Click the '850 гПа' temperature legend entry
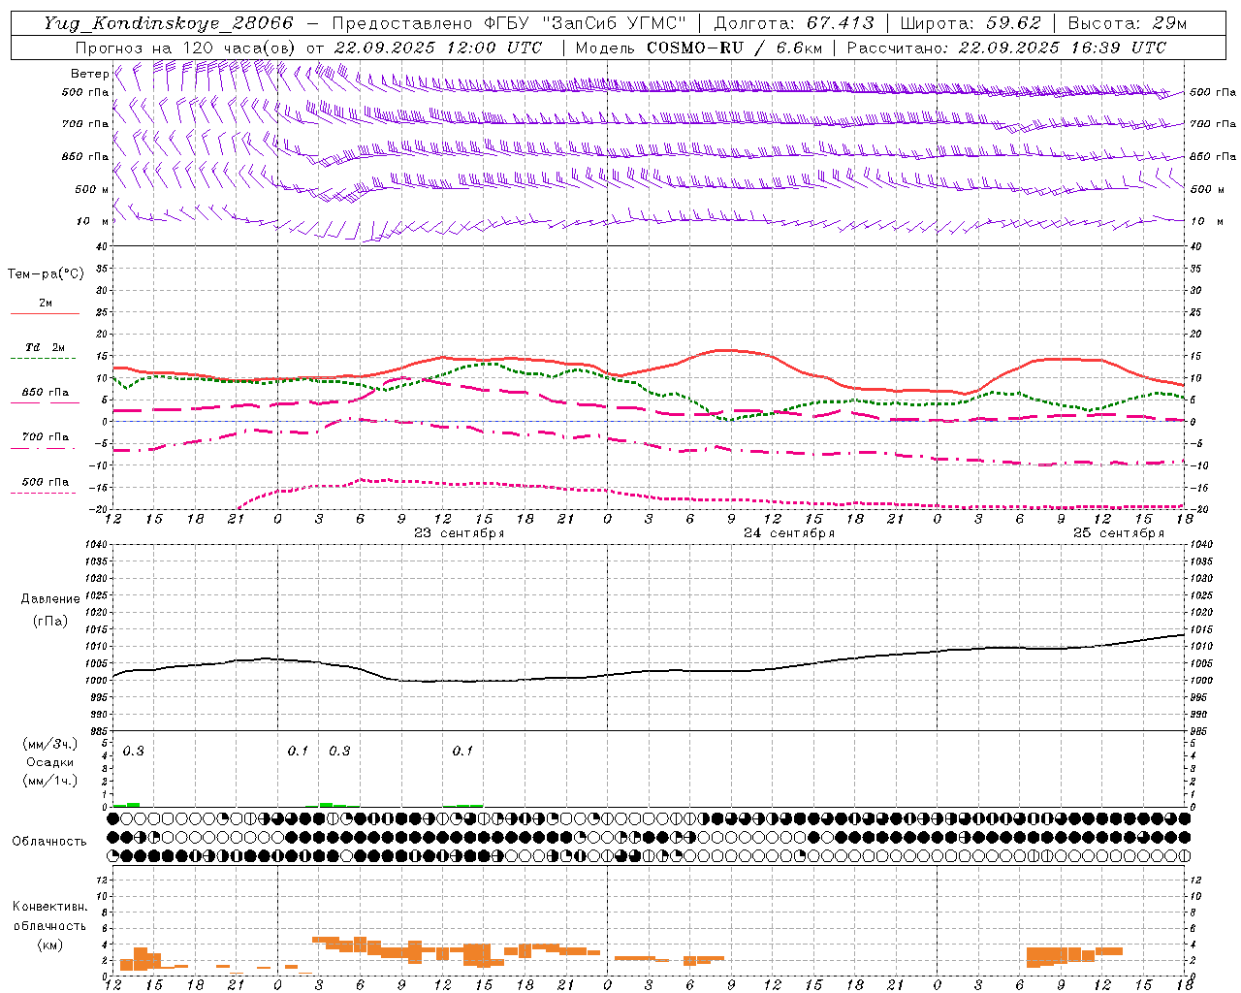The image size is (1241, 993). pos(45,393)
